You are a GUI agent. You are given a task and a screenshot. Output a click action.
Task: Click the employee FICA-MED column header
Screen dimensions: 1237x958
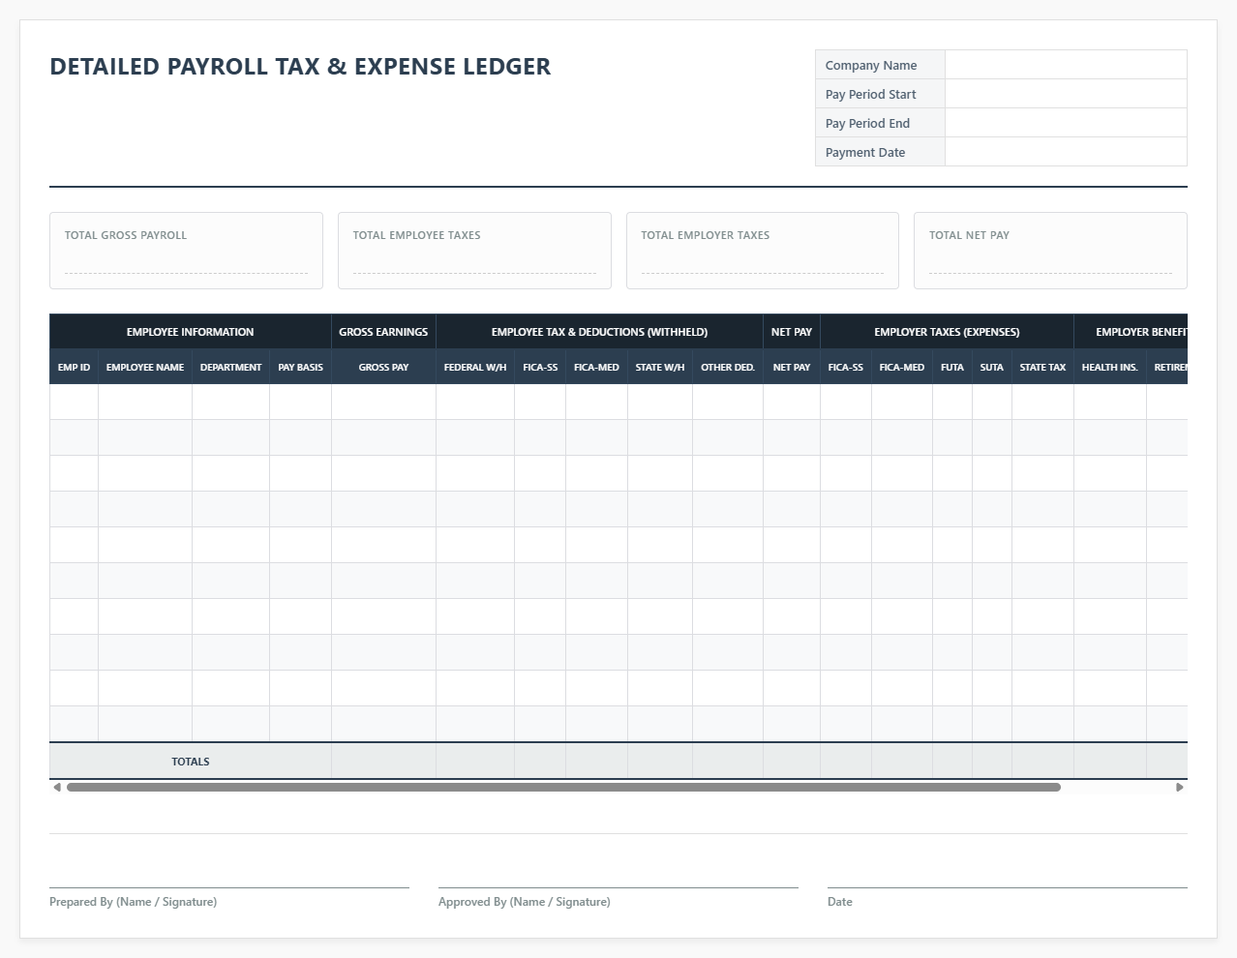596,367
